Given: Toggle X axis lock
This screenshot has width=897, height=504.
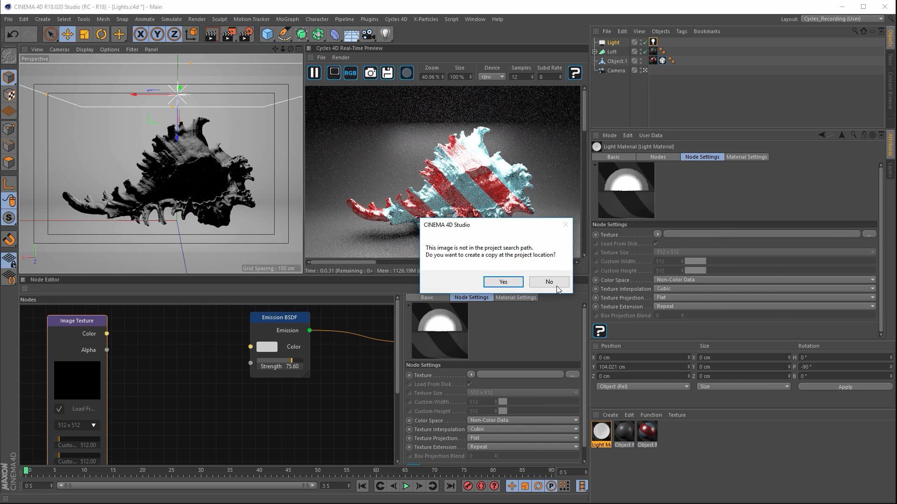Looking at the screenshot, I should 140,34.
